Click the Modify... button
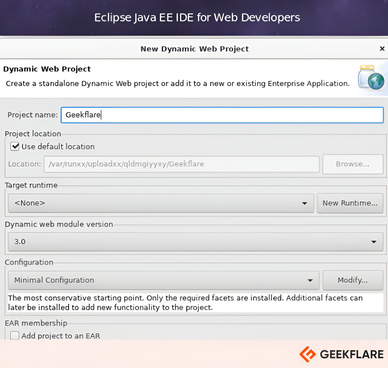The image size is (388, 368). point(353,280)
